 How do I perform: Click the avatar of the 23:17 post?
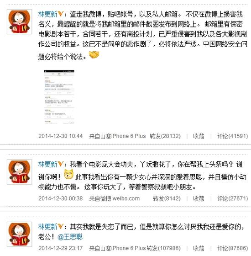(x=19, y=234)
